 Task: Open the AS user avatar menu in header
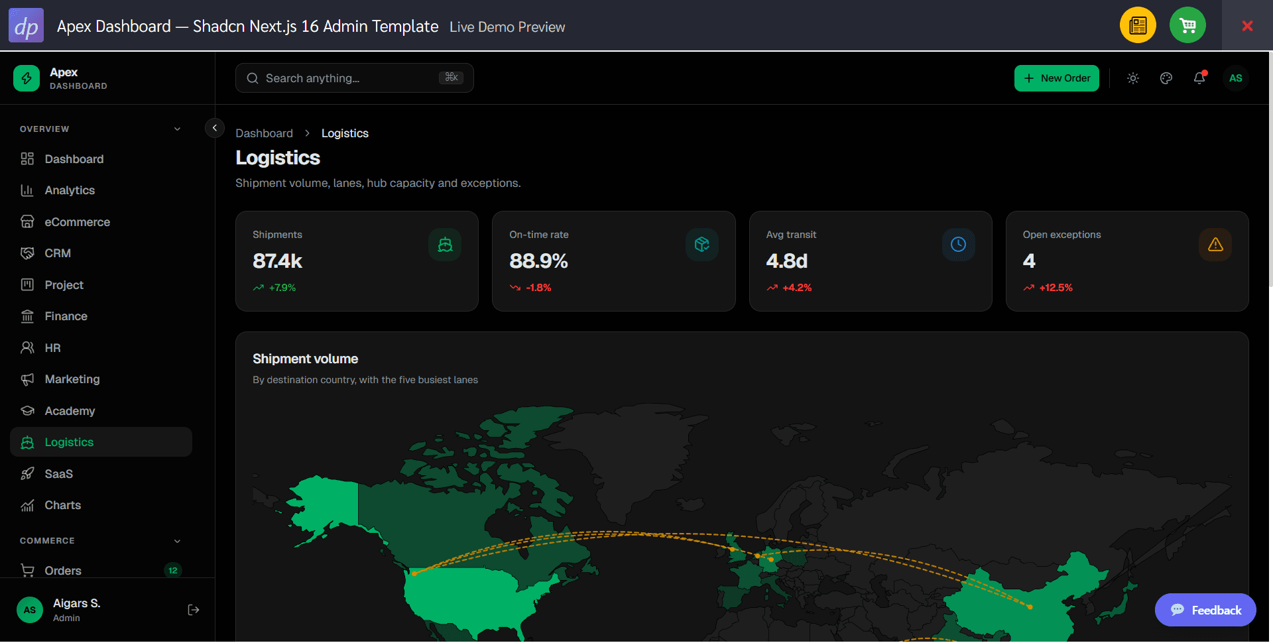(1236, 78)
